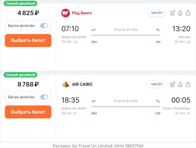This screenshot has height=148, width=196.
Task: Click the Air Cairo flight route line
Action: click(126, 107)
